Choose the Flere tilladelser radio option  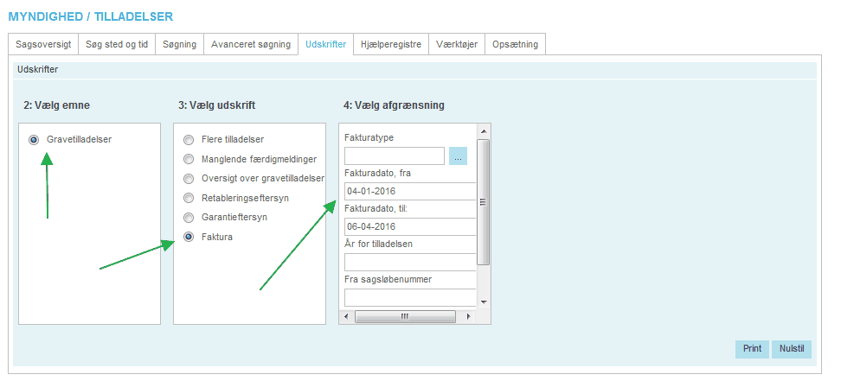click(189, 139)
